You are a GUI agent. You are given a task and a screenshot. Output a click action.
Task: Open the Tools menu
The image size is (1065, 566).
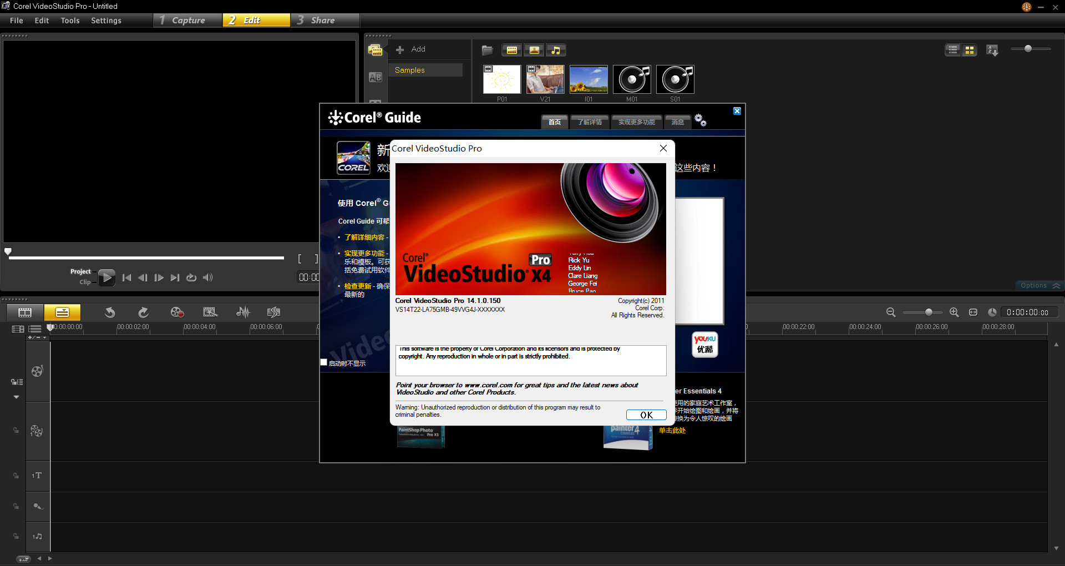[70, 21]
